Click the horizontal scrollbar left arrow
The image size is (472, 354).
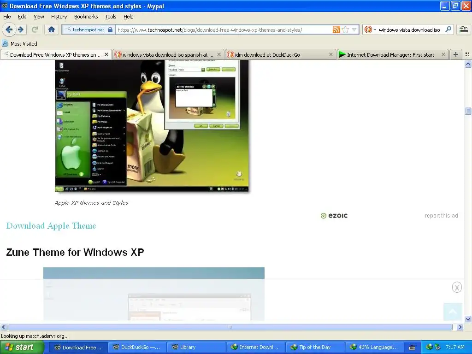tap(3, 327)
